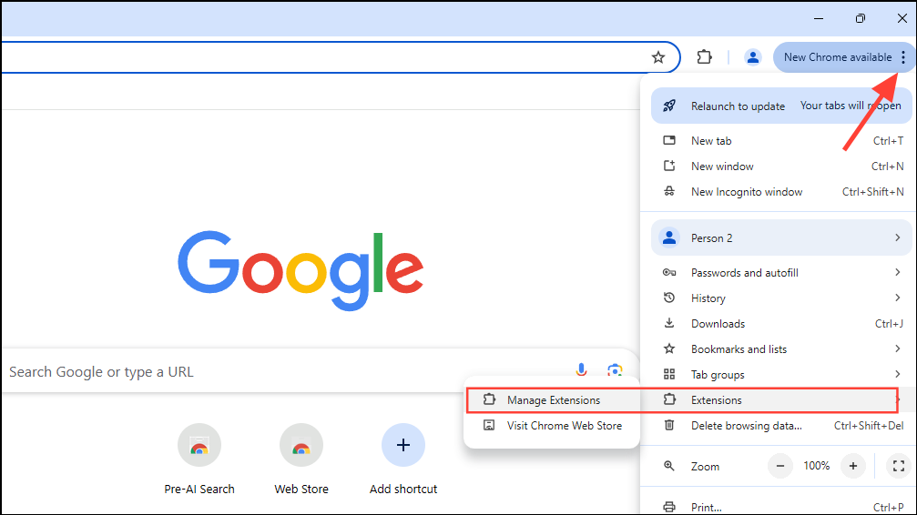This screenshot has width=917, height=515.
Task: Expand the Bookmarks and lists submenu arrow
Action: 897,348
